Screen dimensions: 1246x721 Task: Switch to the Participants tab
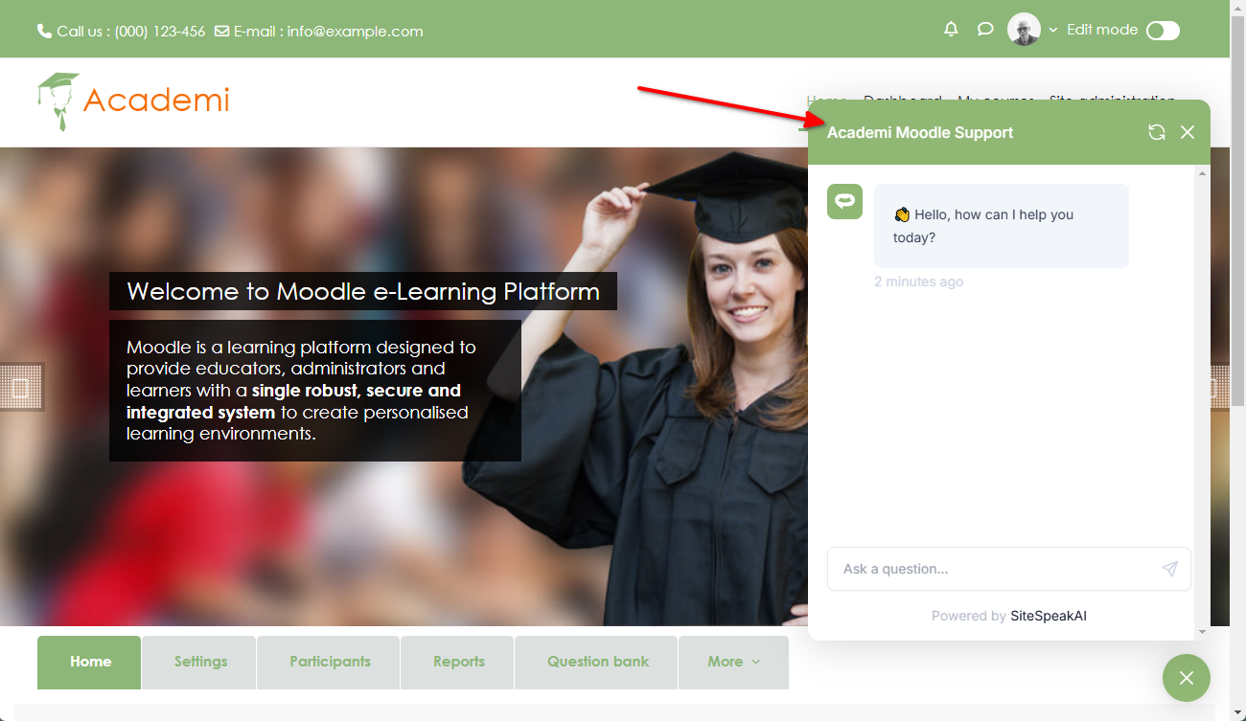pos(330,662)
